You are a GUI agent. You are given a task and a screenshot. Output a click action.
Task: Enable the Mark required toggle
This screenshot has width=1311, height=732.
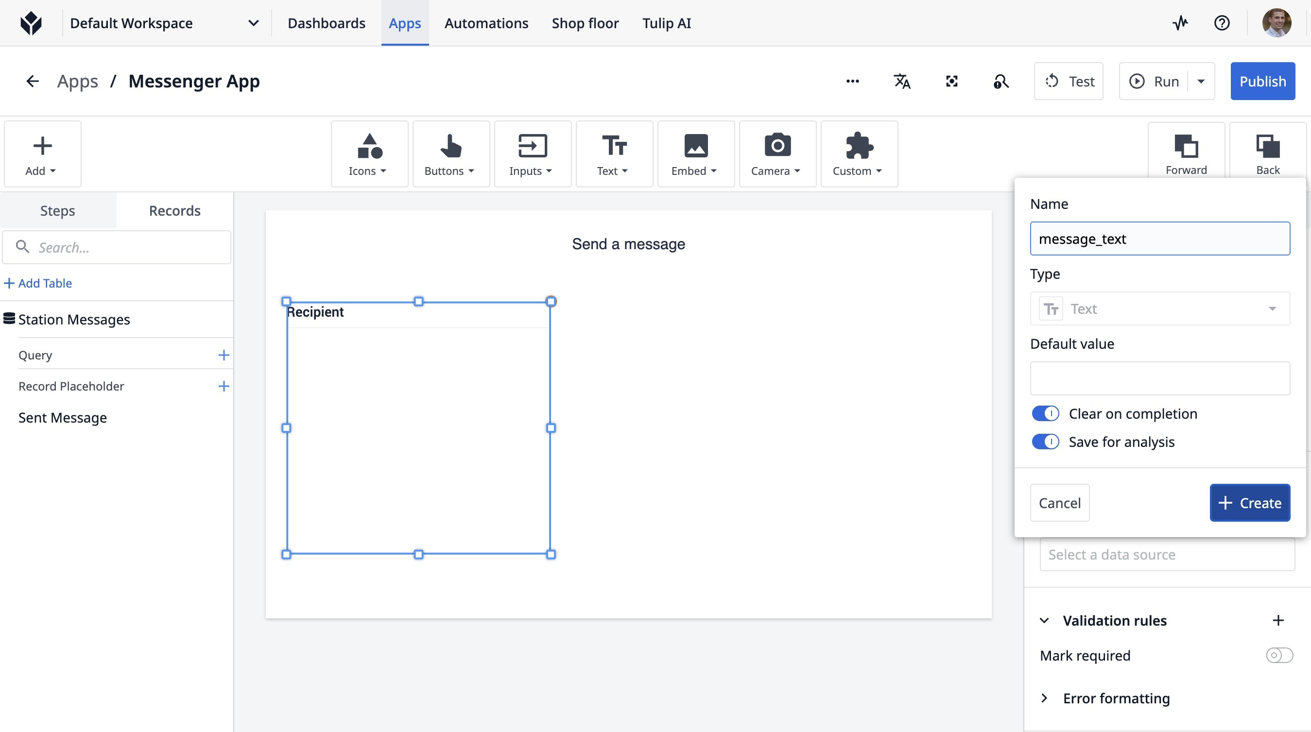click(1278, 655)
